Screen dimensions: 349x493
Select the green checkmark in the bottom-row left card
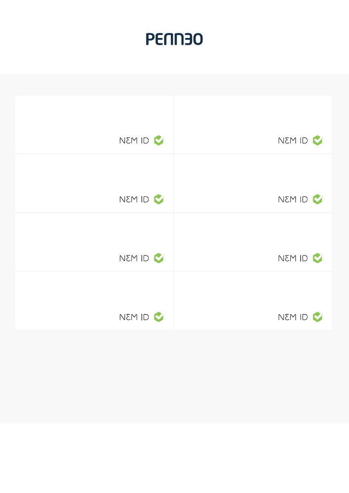159,317
